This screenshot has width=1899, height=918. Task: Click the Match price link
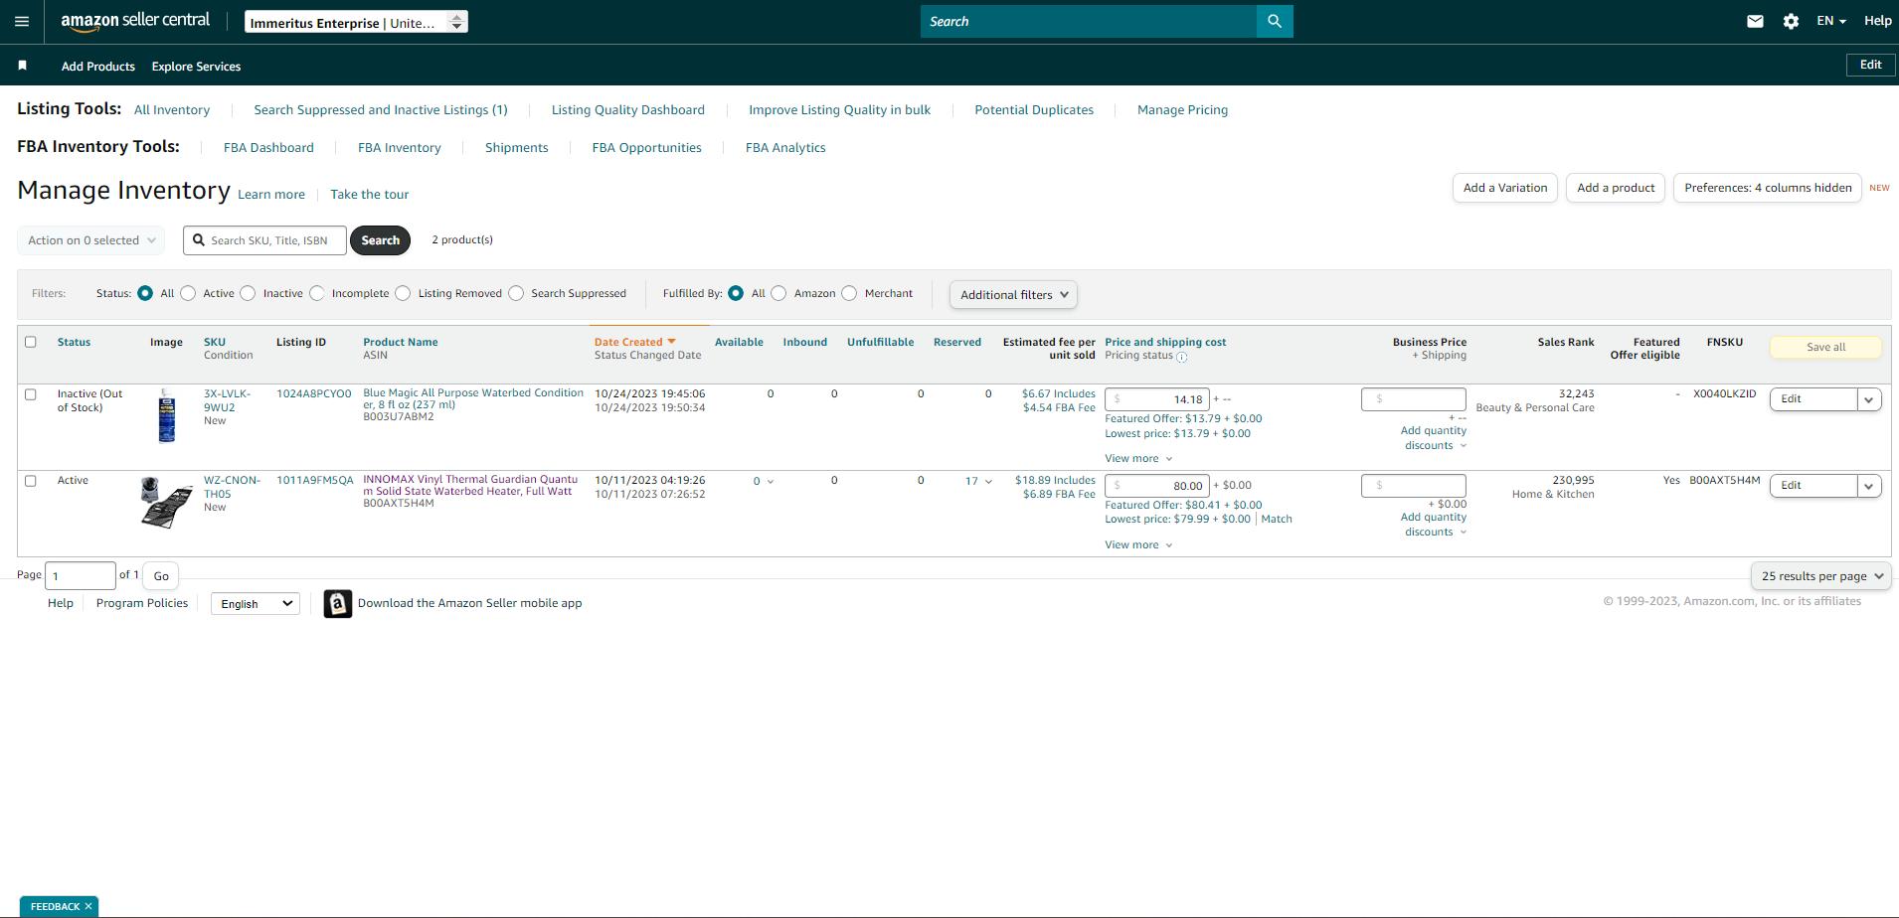1277,520
